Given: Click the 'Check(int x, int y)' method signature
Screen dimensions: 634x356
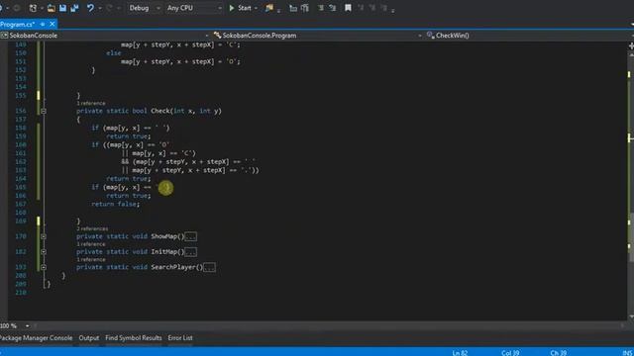Looking at the screenshot, I should tap(186, 111).
